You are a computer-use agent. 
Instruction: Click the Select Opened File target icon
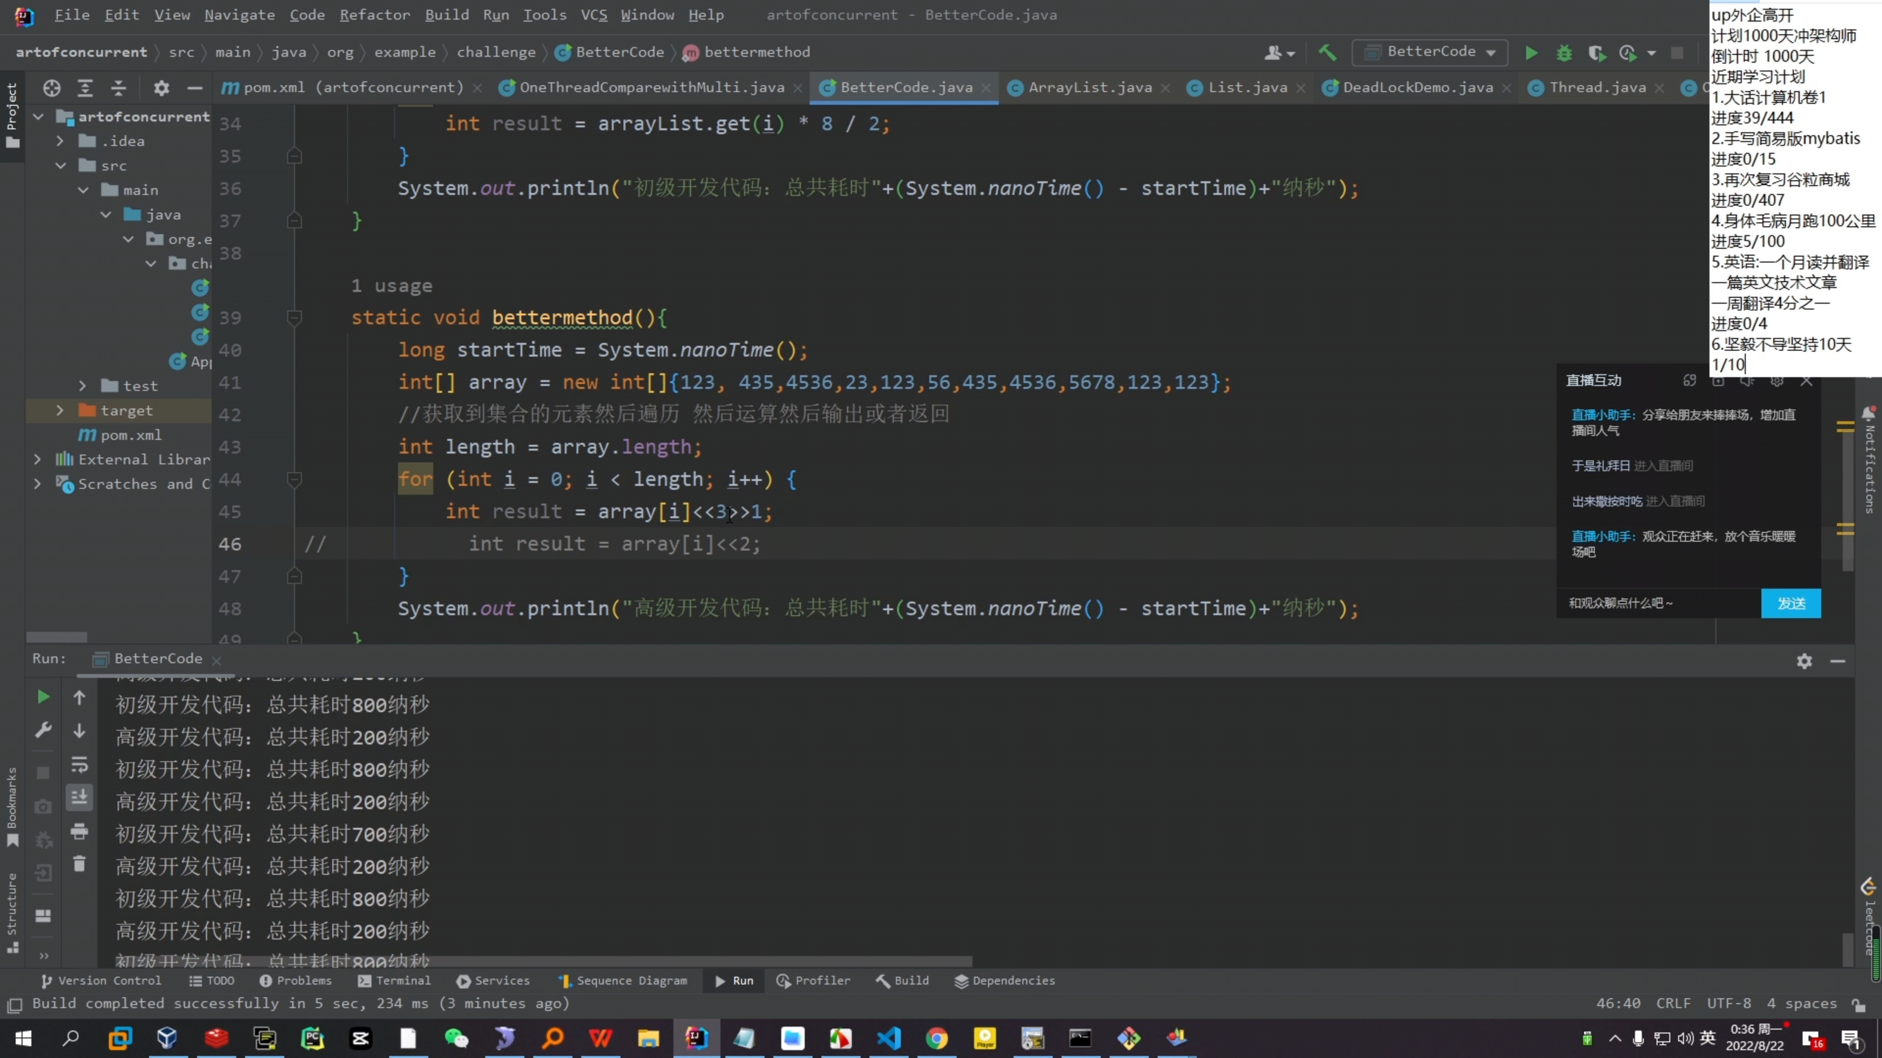pos(51,88)
